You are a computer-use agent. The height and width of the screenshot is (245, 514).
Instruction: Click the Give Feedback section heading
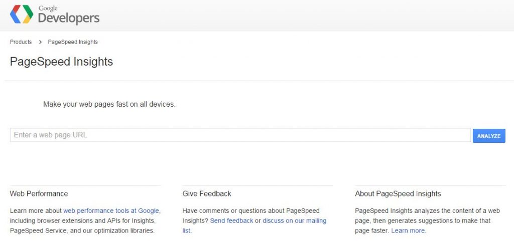(x=207, y=194)
